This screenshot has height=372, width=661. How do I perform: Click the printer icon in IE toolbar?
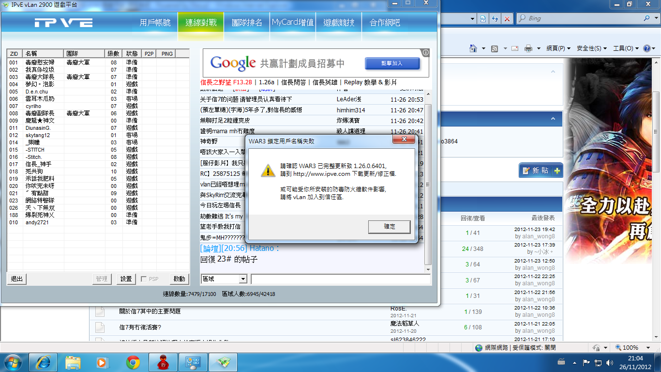(x=528, y=48)
